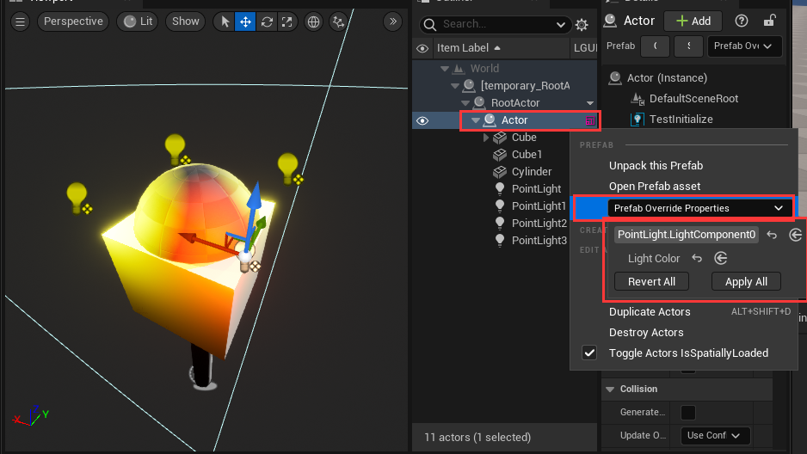807x454 pixels.
Task: Click the select-mode arrow tool
Action: coord(225,21)
